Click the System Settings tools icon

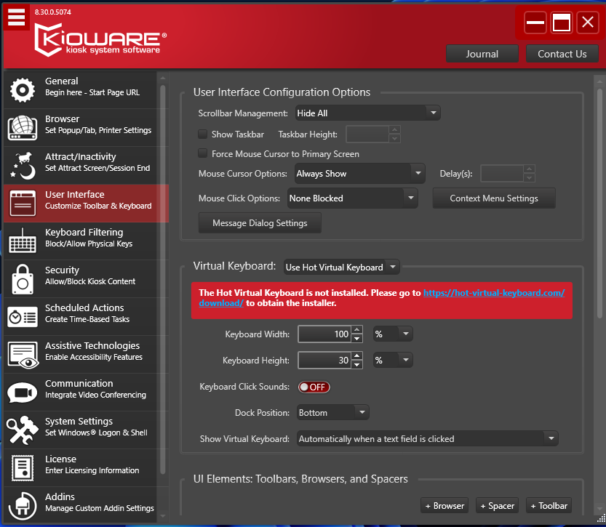tap(23, 430)
